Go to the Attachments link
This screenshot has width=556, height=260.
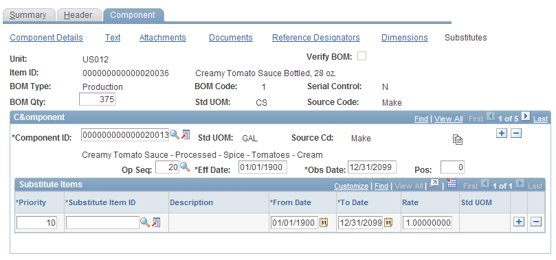[x=163, y=38]
